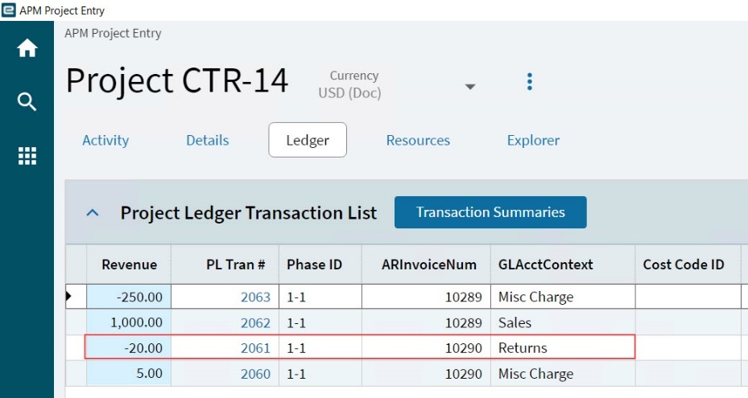Click invoice 10290 in Returns row
Viewport: 748px width, 398px height.
(x=426, y=348)
